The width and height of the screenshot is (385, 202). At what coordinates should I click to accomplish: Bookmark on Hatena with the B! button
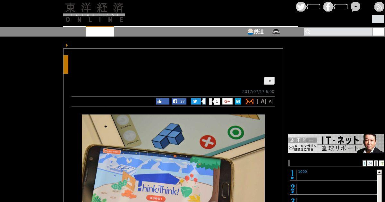click(238, 101)
